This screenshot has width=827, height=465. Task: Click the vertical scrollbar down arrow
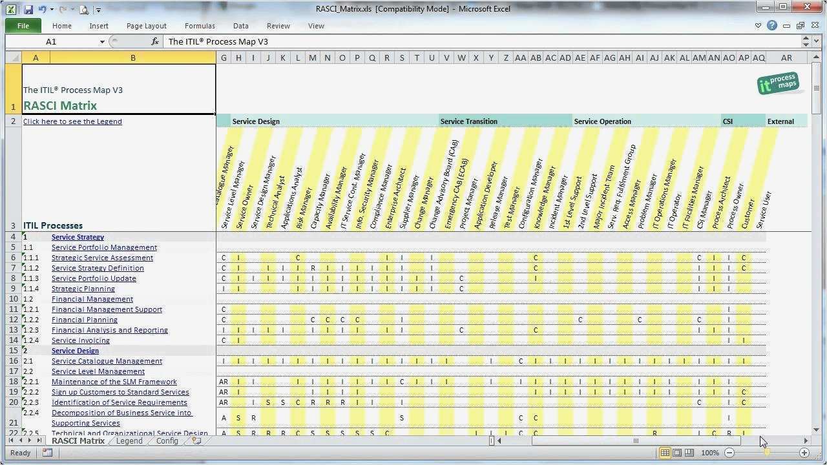pyautogui.click(x=817, y=430)
